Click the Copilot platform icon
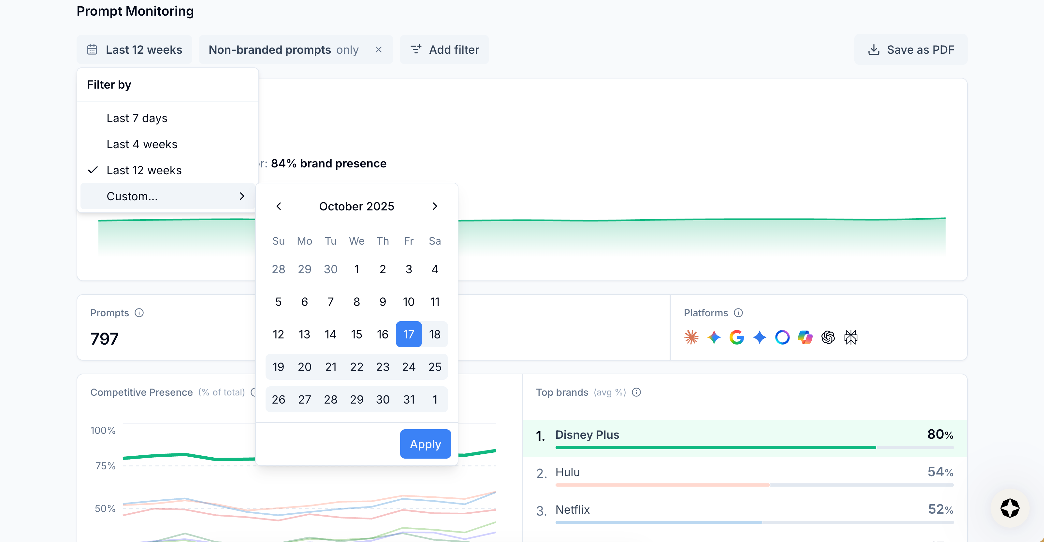The width and height of the screenshot is (1044, 542). click(x=805, y=337)
